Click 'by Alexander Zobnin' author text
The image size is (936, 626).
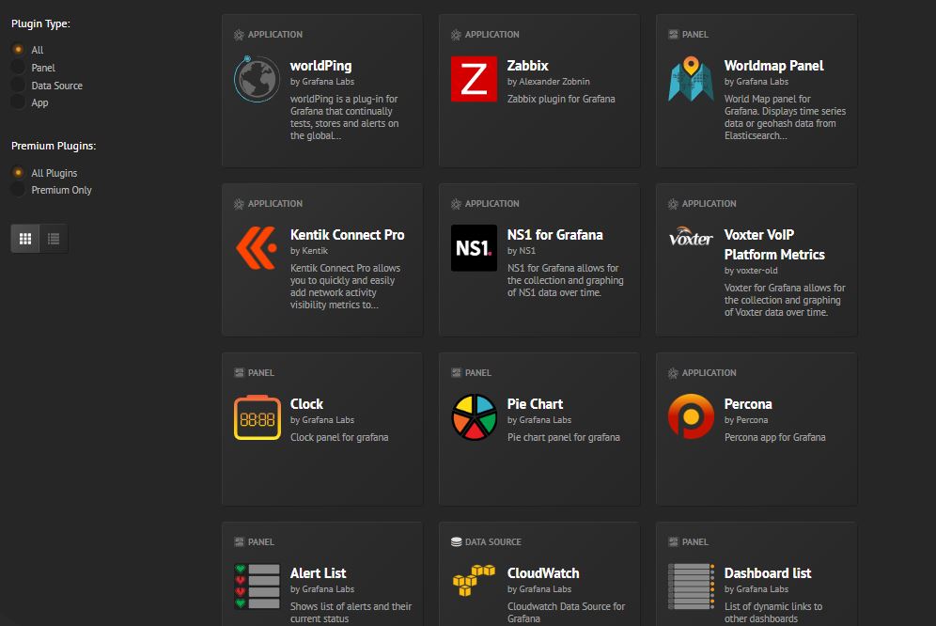549,82
